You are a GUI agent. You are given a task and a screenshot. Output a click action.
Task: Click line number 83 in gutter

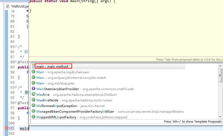click(12, 36)
